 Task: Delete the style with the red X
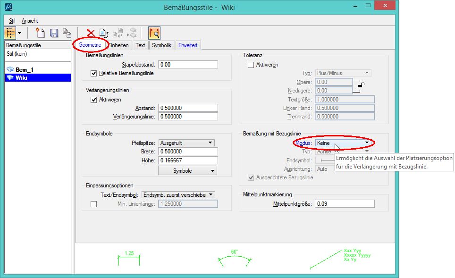pos(91,33)
